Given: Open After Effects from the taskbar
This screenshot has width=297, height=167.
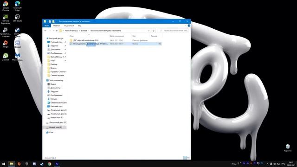Looking at the screenshot, I should pyautogui.click(x=57, y=164).
